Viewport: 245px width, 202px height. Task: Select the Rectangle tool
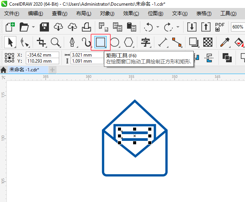pos(101,42)
